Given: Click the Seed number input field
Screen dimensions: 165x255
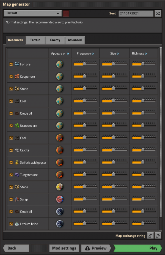Looking at the screenshot, I should tap(136, 13).
